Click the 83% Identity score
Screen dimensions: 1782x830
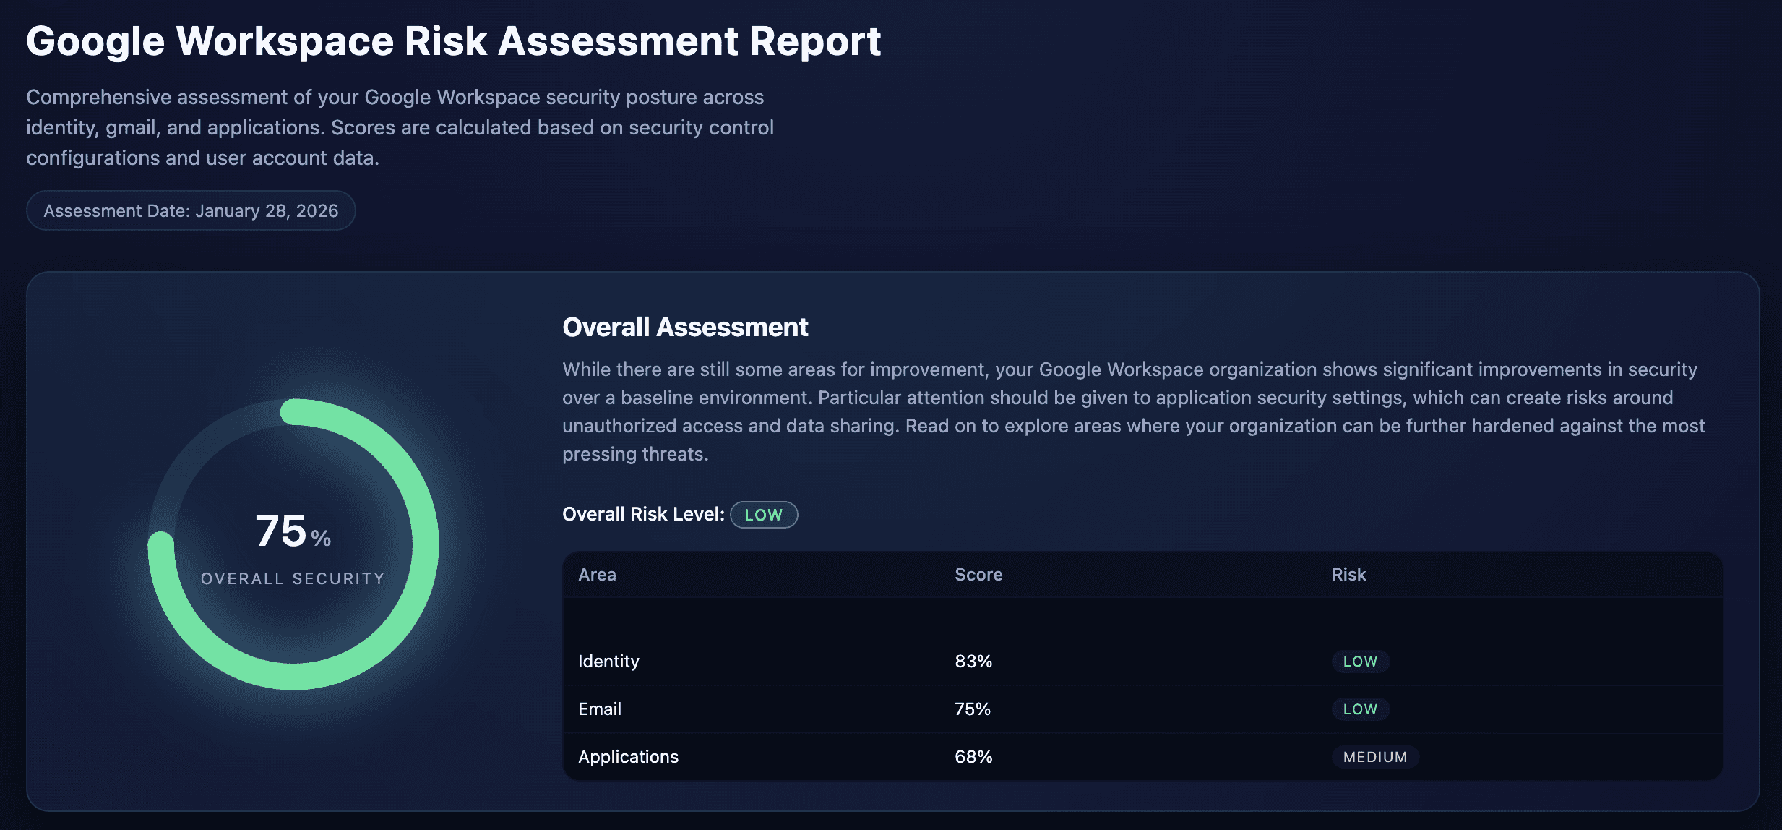click(973, 662)
